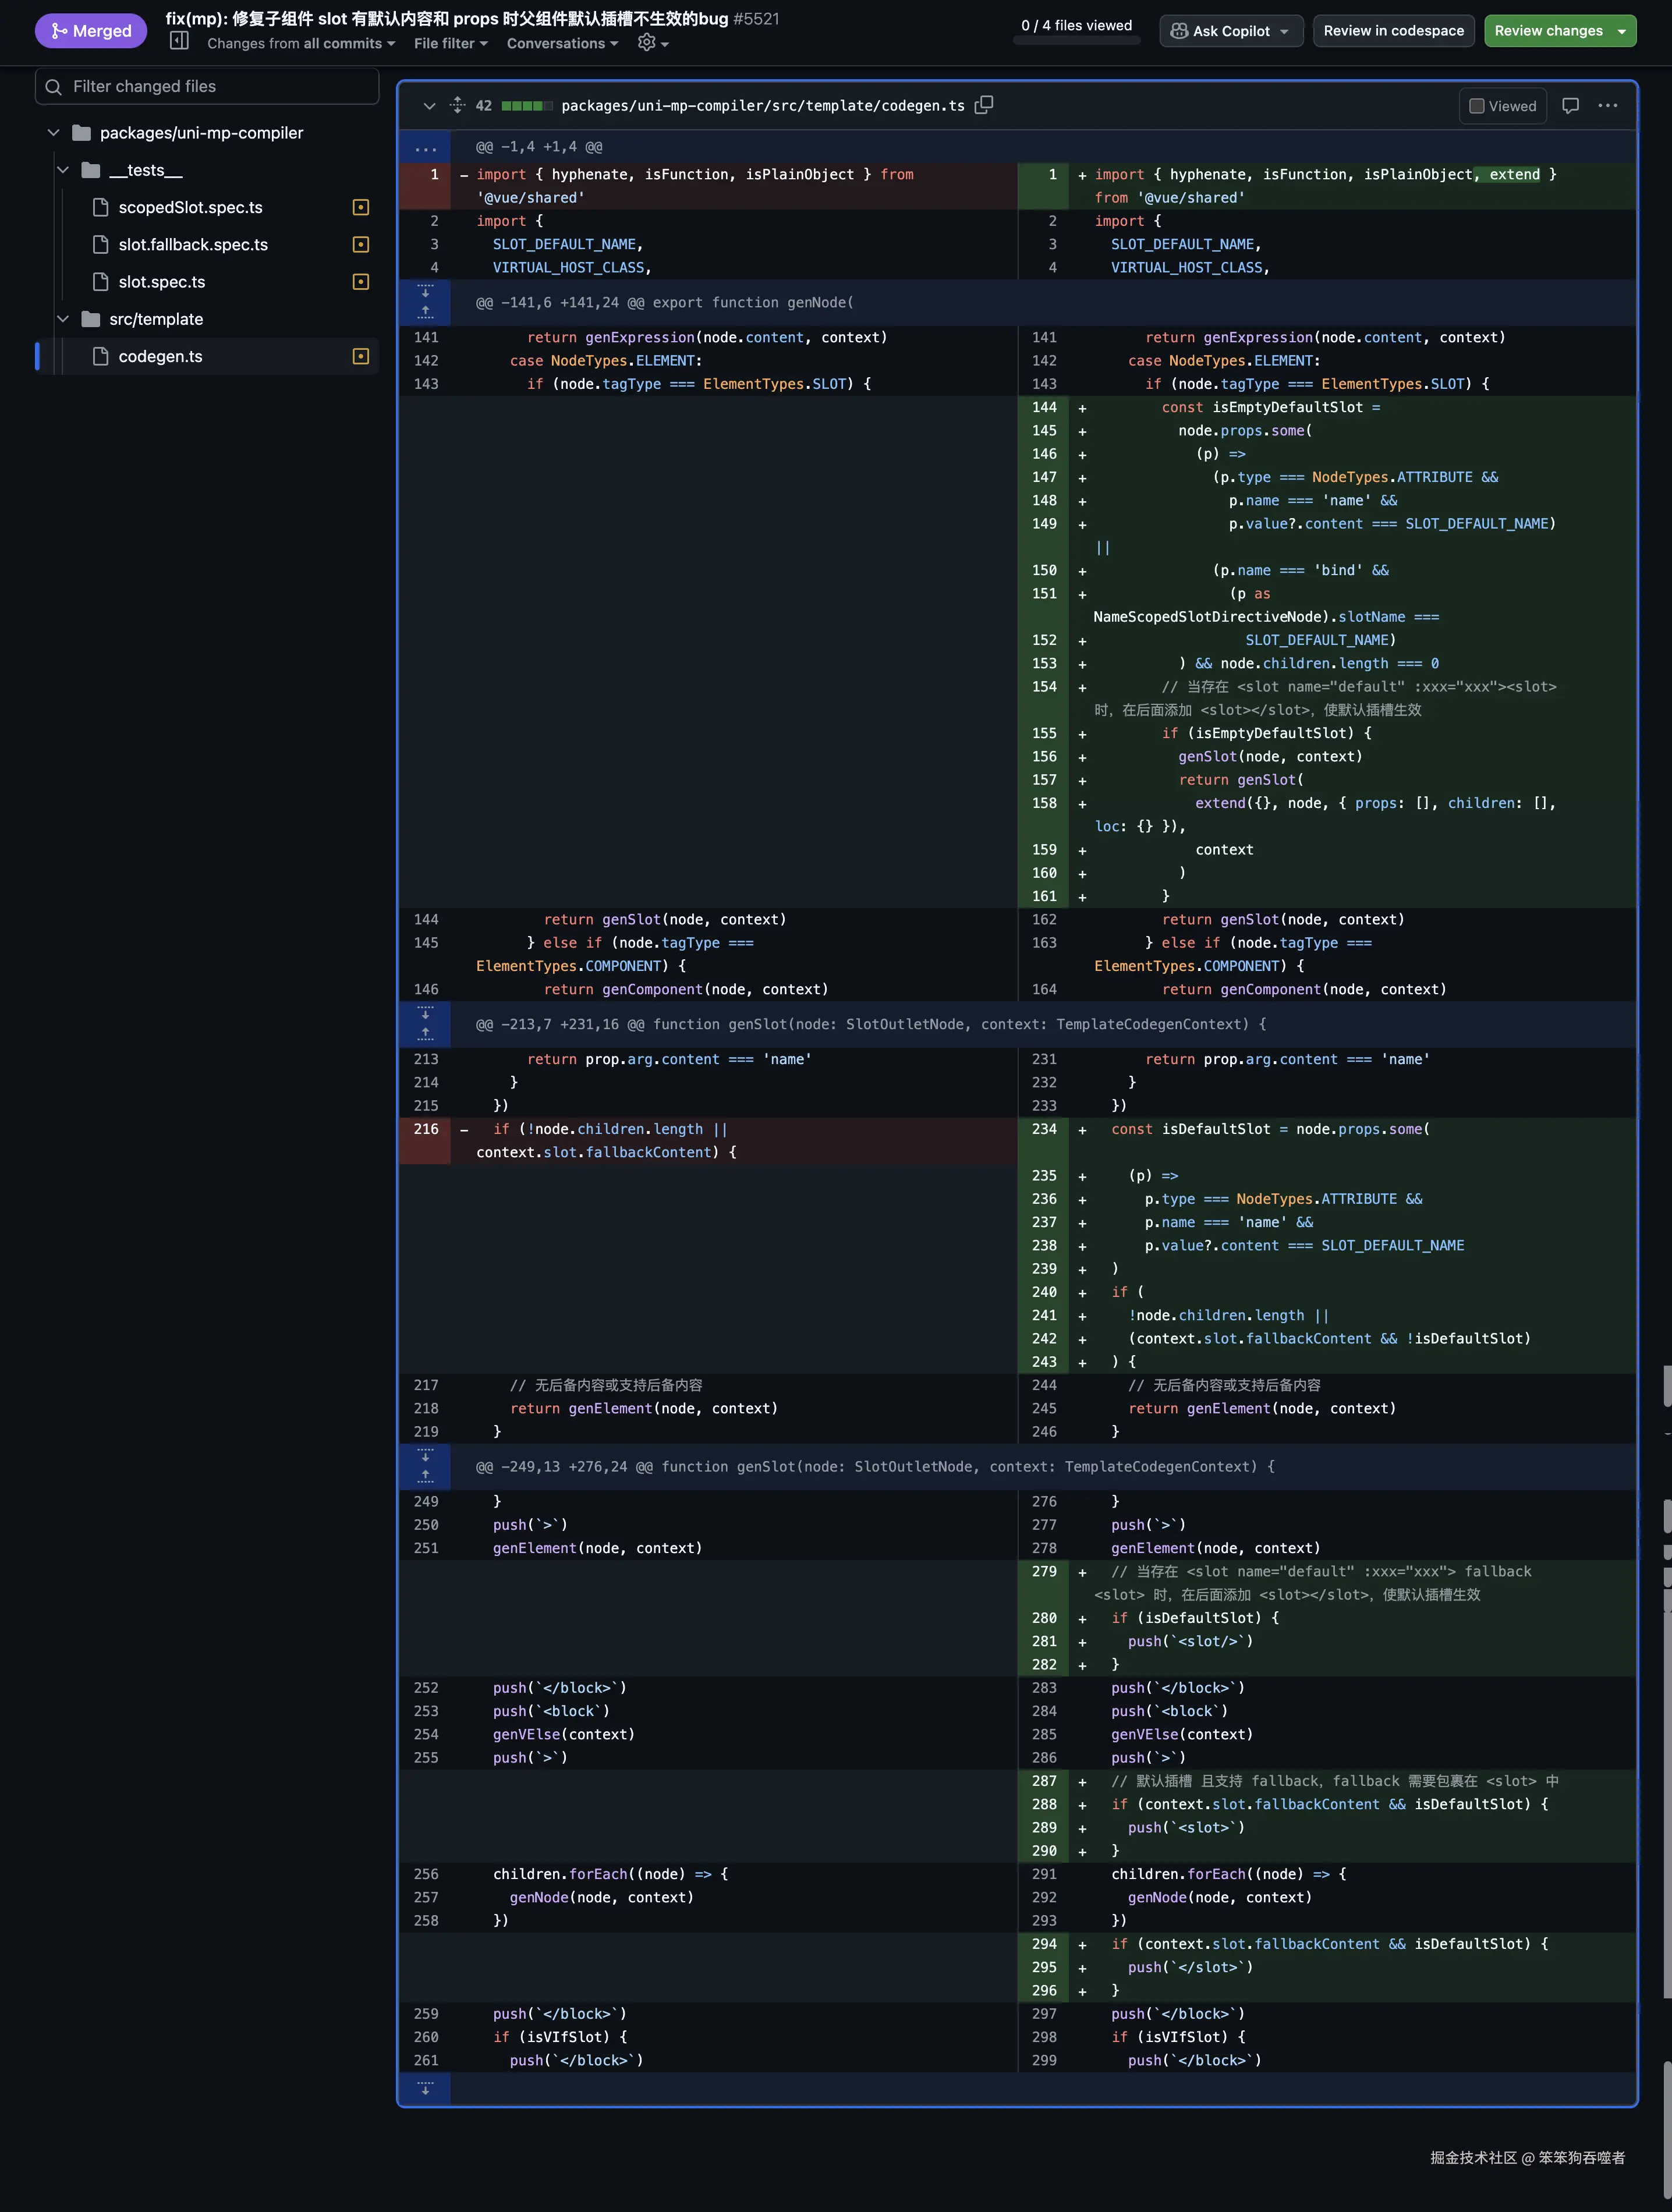The height and width of the screenshot is (2212, 1672).
Task: Expand all diff lines in codegen.ts
Action: coord(458,105)
